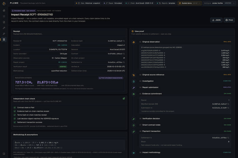Click the Investigation step icon
Viewport: 238px width, 158px height.
pos(133,82)
